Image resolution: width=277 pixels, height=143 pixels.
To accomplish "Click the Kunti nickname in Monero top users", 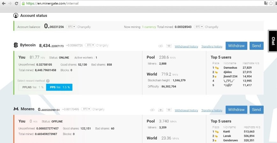I will coord(226,132).
